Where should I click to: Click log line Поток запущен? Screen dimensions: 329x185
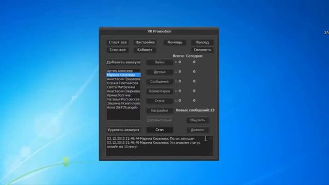(151, 139)
